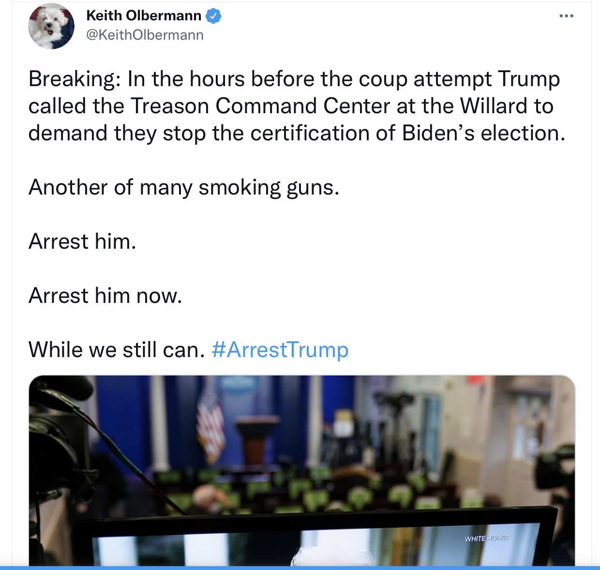Screen dimensions: 600x570
Task: Click the 'While we still can.' text
Action: pyautogui.click(x=117, y=350)
